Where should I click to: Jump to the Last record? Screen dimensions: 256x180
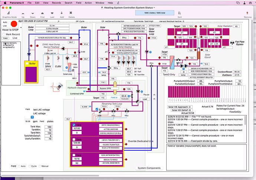52,15
